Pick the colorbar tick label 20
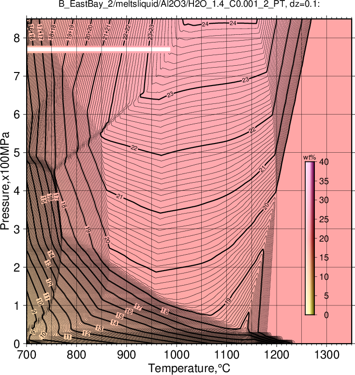355x375 pixels. point(324,238)
